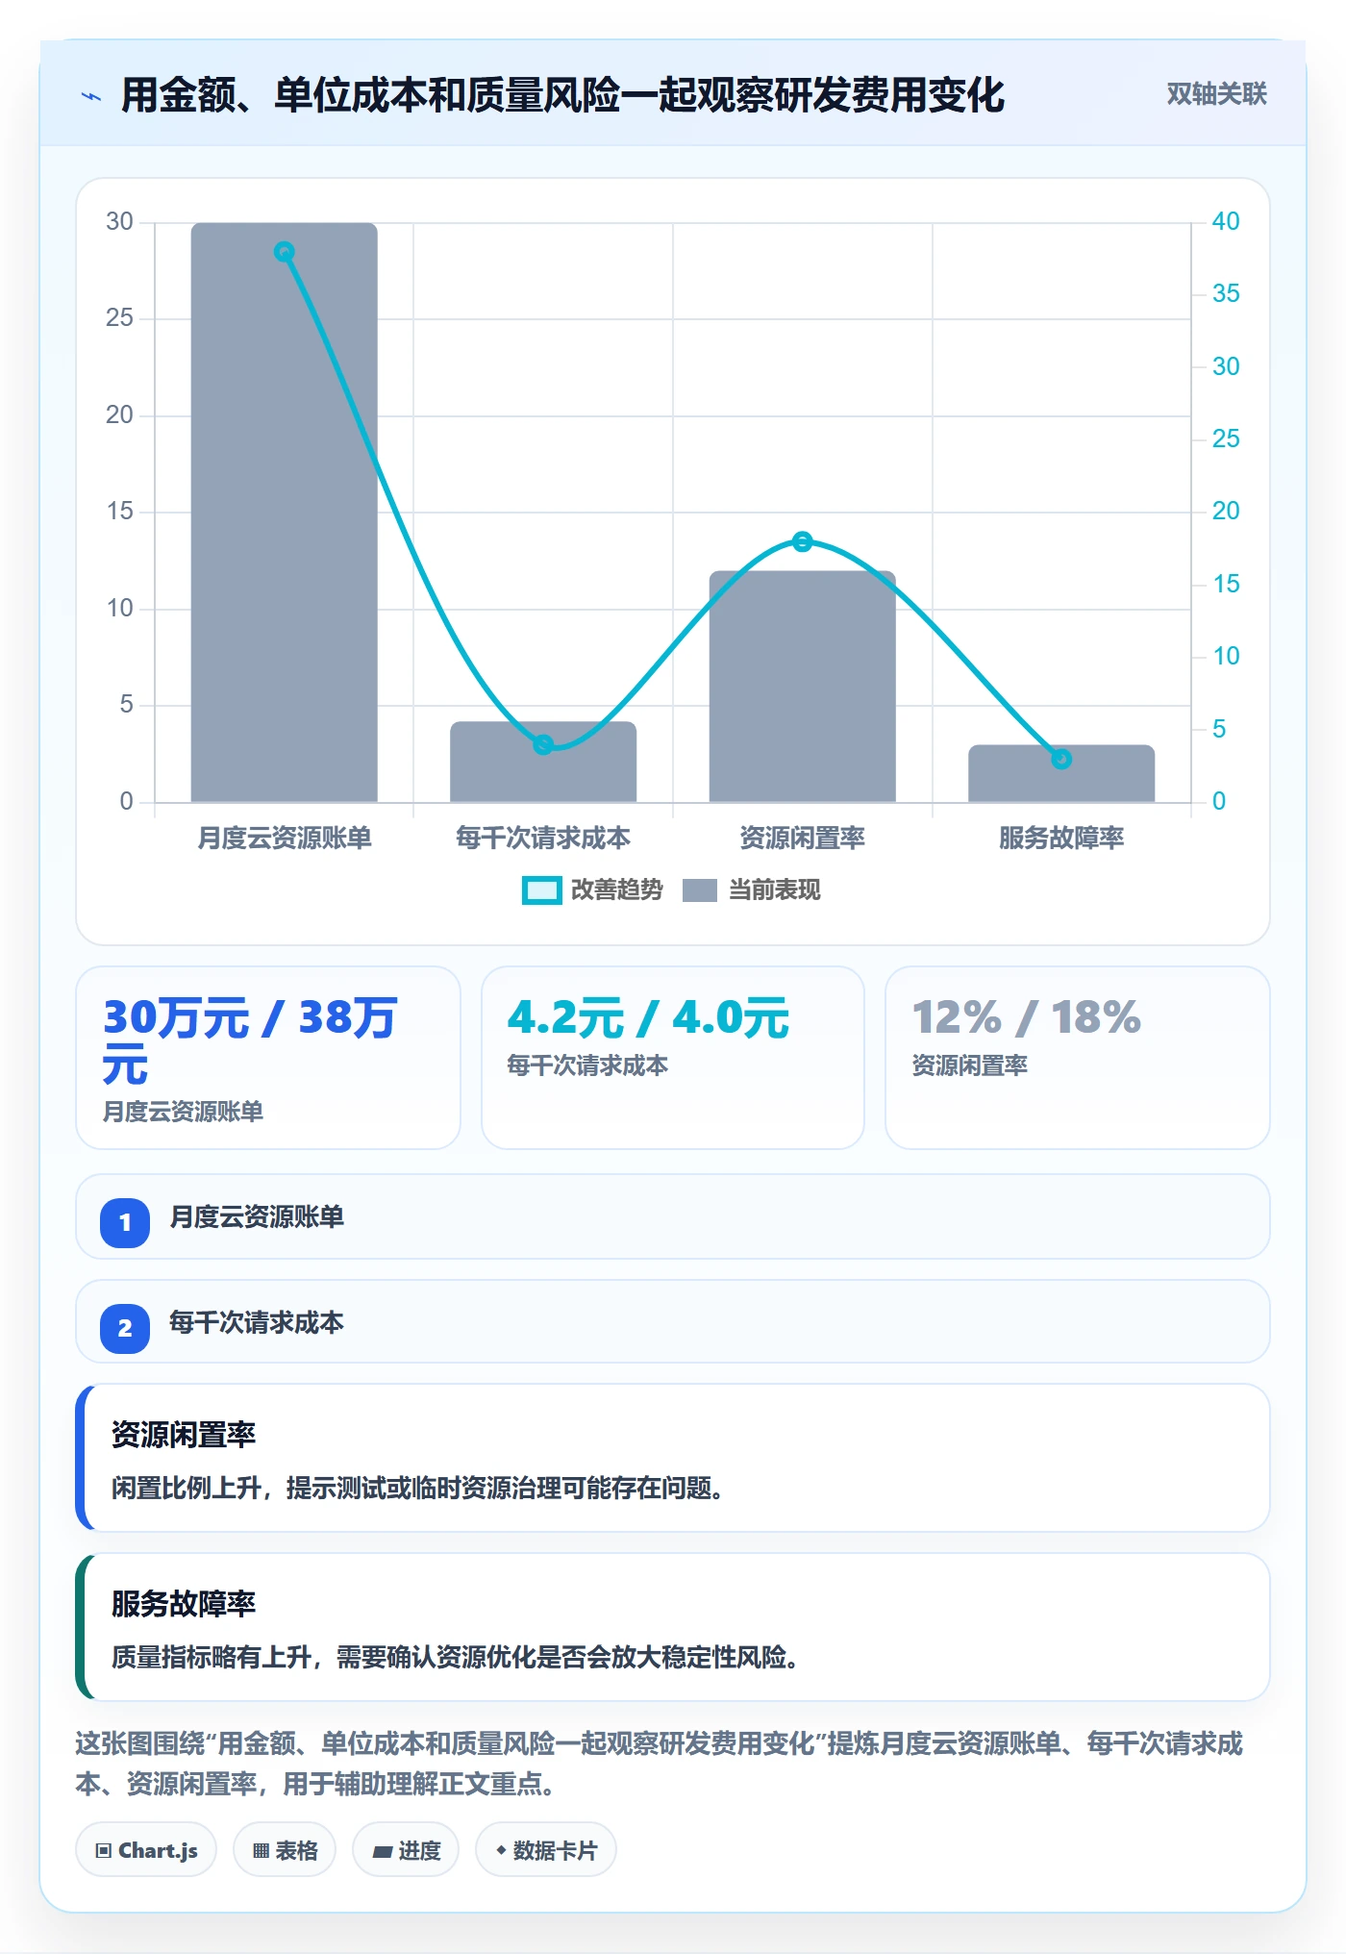The width and height of the screenshot is (1346, 1954).
Task: Click the page title 用金额、单位成本和质量风险
Action: 562,95
